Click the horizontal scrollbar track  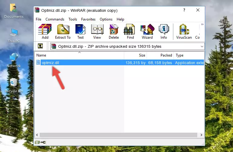pyautogui.click(x=118, y=135)
